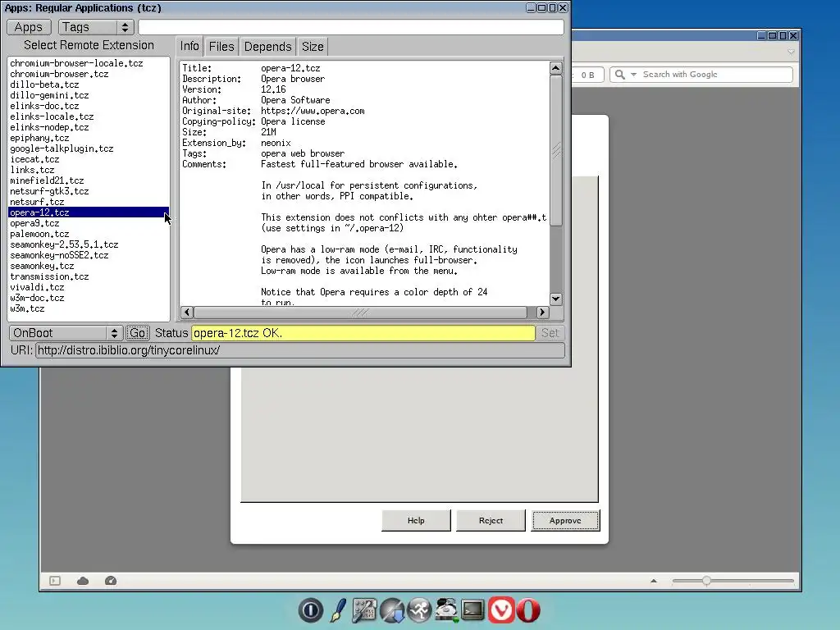Click the URI mirror address field
Viewport: 840px width, 630px height.
[x=300, y=350]
